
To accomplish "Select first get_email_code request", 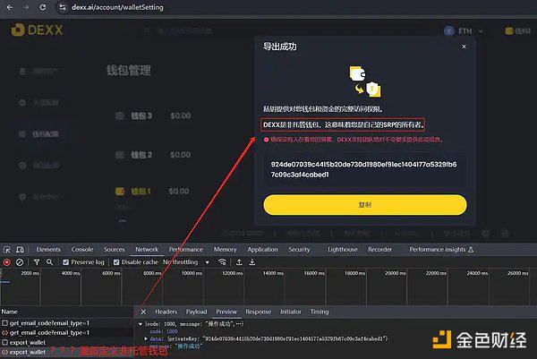I will point(67,323).
